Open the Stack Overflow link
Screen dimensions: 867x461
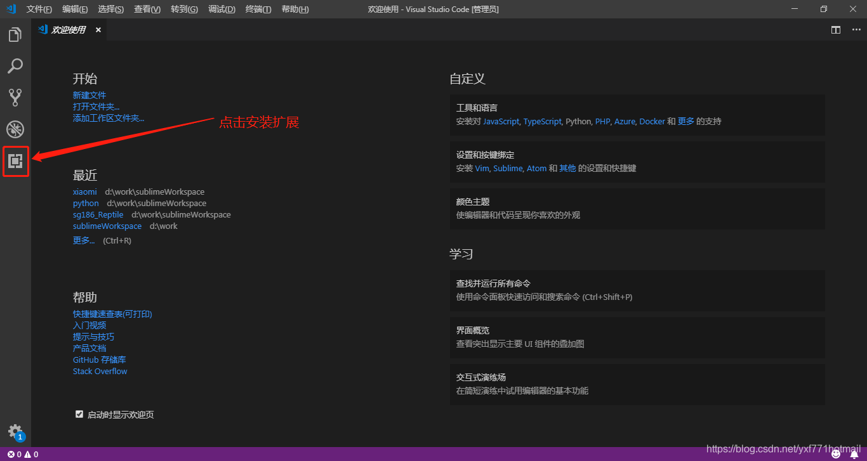tap(100, 371)
